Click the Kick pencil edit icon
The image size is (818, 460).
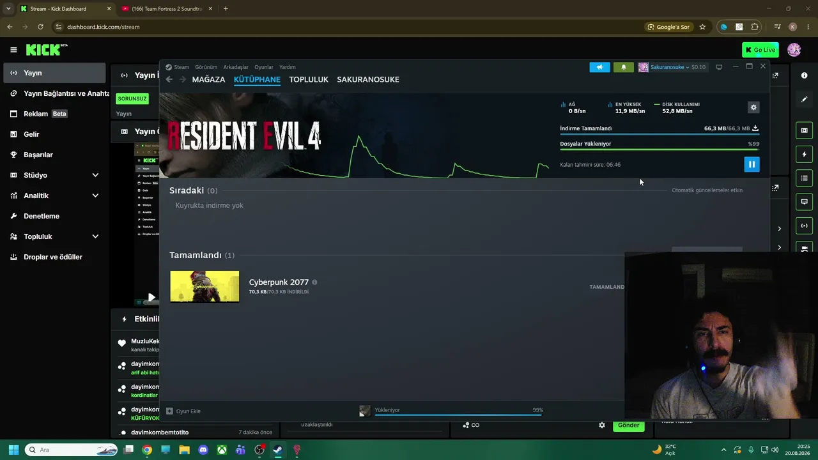[x=804, y=100]
